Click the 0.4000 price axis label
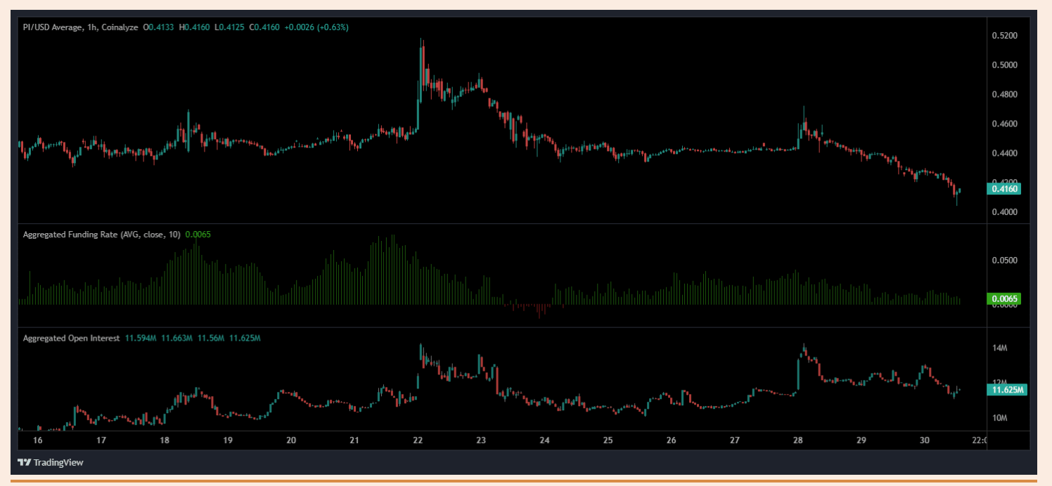The width and height of the screenshot is (1052, 486). point(1003,212)
